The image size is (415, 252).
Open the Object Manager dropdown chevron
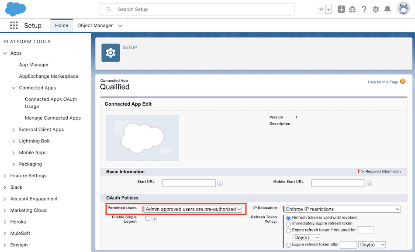pos(120,26)
